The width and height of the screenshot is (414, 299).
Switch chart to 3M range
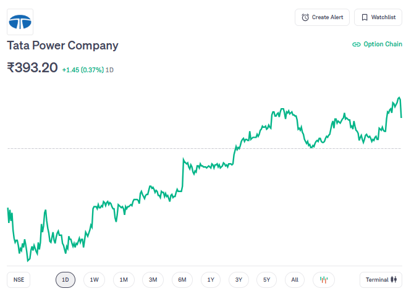point(153,280)
